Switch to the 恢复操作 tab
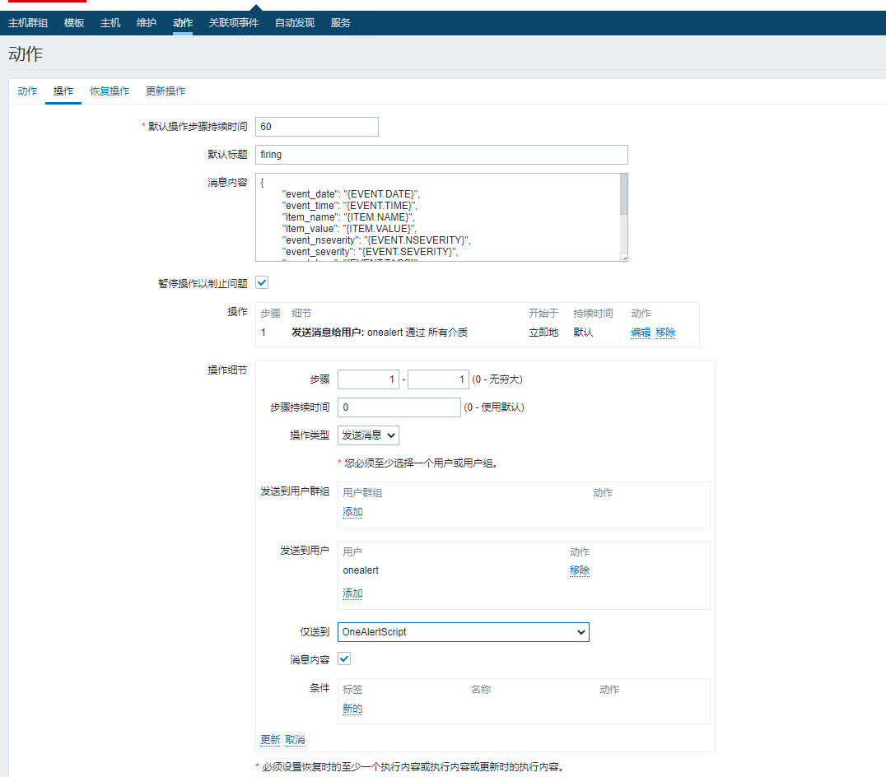Screen dimensions: 886x777 pyautogui.click(x=110, y=91)
